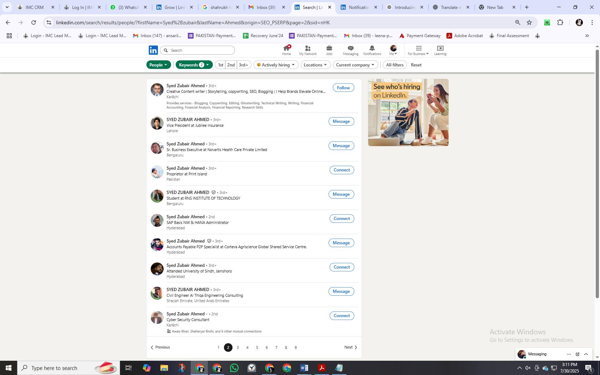Open Adobe Acrobat bookmark
Image resolution: width=600 pixels, height=375 pixels.
coord(465,36)
